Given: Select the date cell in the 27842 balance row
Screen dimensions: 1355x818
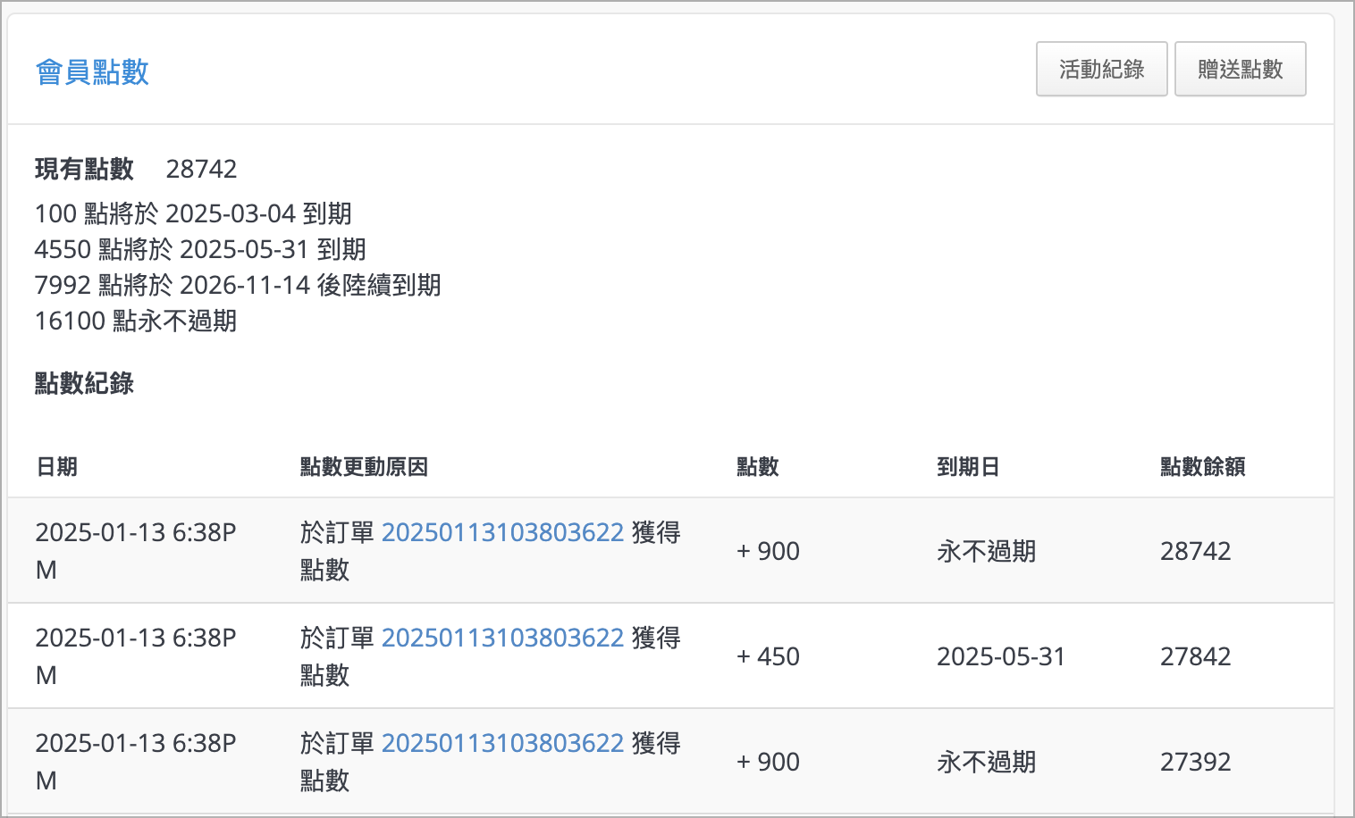Looking at the screenshot, I should 136,656.
